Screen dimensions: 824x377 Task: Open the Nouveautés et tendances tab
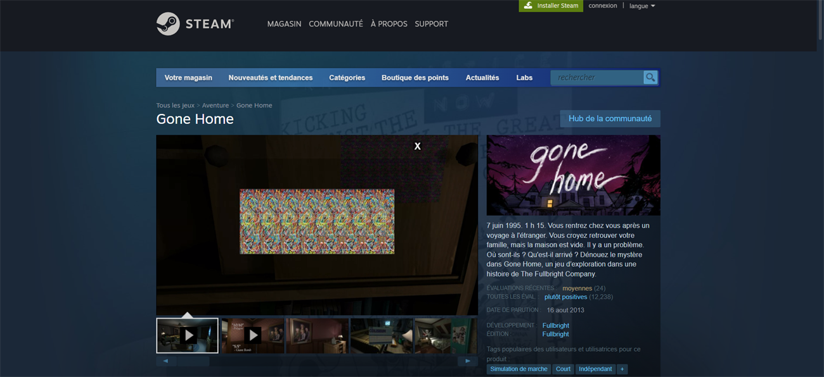271,78
